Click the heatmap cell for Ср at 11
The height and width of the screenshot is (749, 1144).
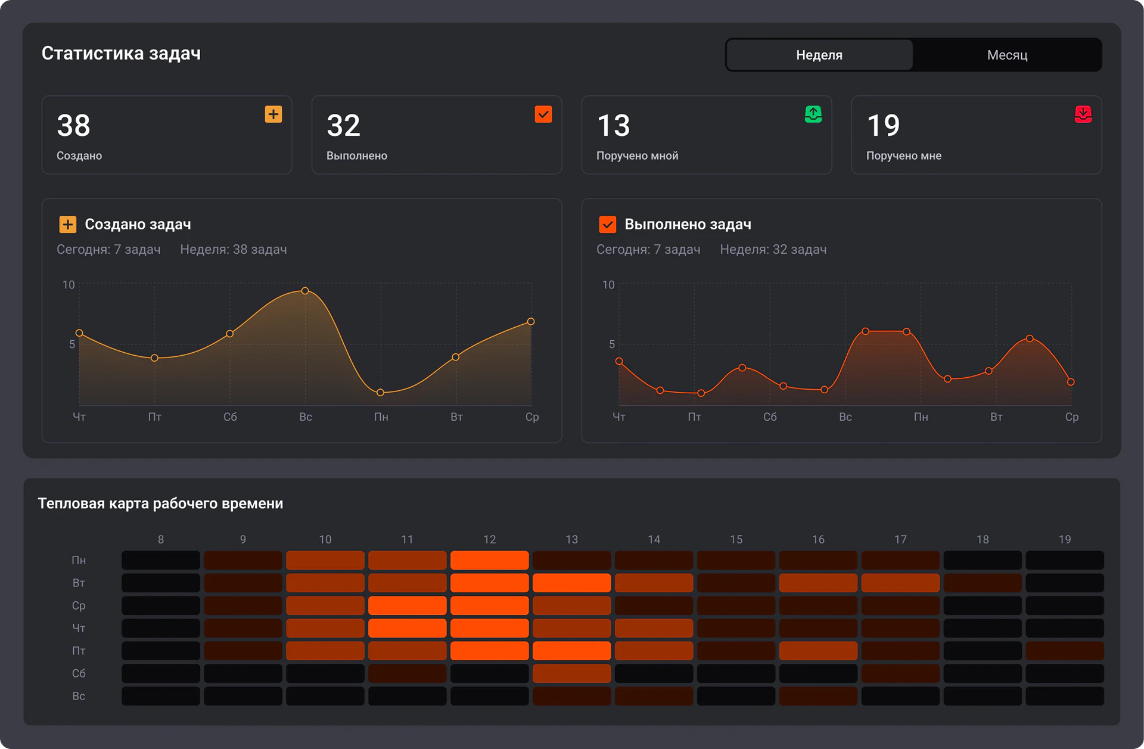(407, 605)
